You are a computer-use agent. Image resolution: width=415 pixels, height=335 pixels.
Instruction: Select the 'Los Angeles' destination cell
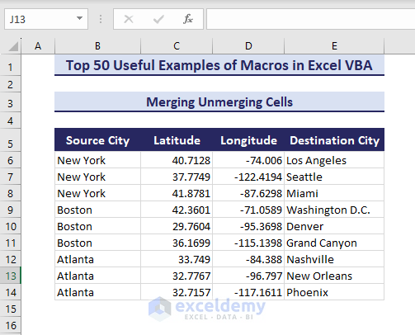334,160
